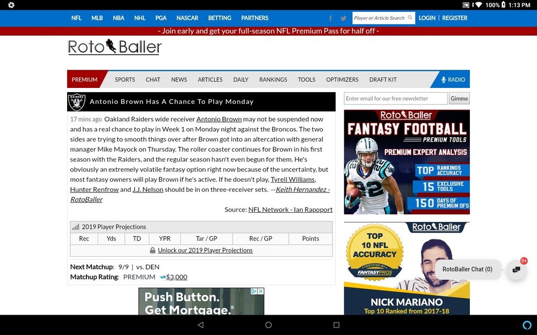
Task: Open the NFL menu
Action: tap(76, 18)
